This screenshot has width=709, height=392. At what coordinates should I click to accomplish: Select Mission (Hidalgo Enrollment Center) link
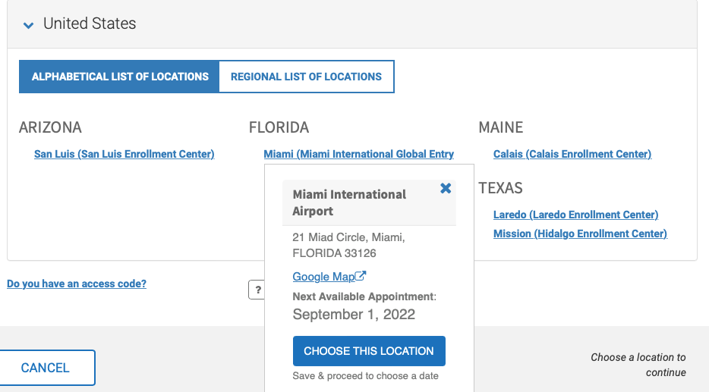[x=580, y=234]
